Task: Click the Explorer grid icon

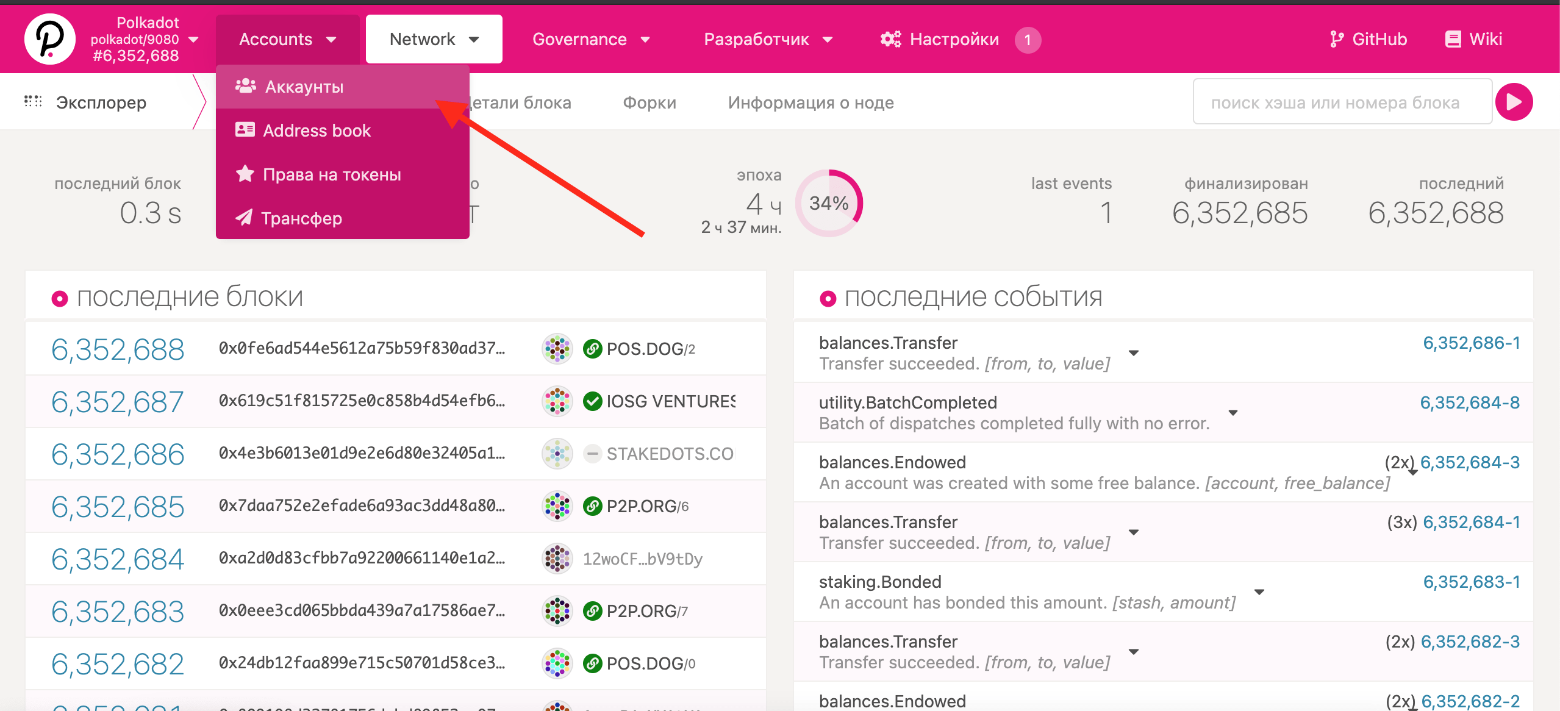Action: [33, 102]
